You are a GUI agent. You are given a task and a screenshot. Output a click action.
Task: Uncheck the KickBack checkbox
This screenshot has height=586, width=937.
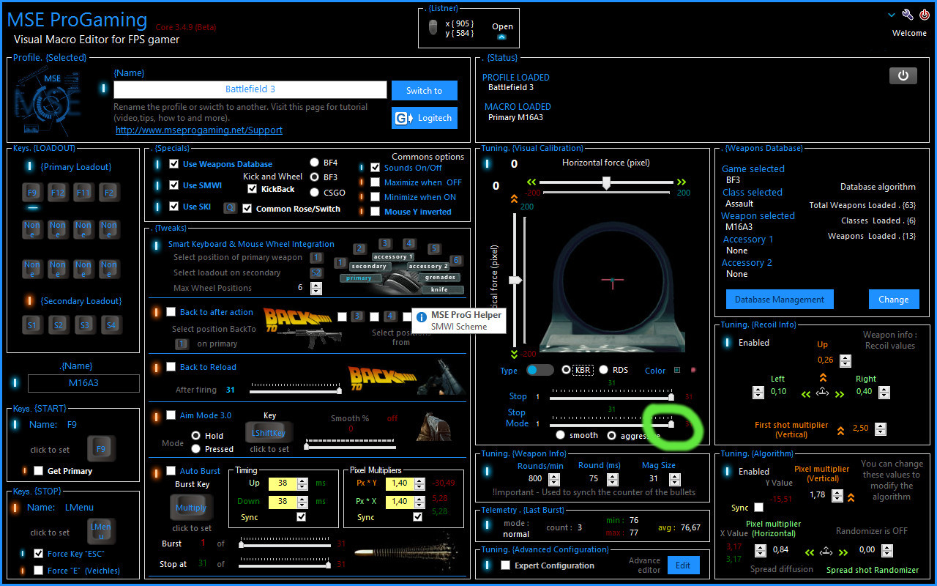(x=253, y=189)
